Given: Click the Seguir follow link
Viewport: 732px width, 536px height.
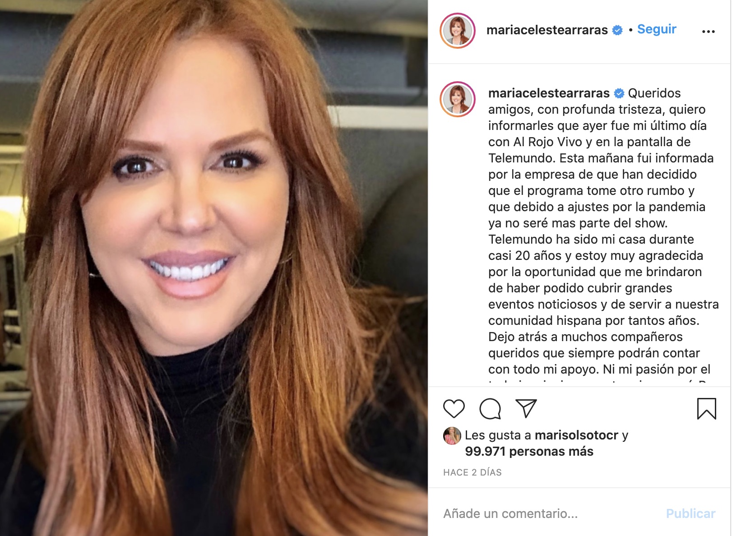Looking at the screenshot, I should point(657,29).
